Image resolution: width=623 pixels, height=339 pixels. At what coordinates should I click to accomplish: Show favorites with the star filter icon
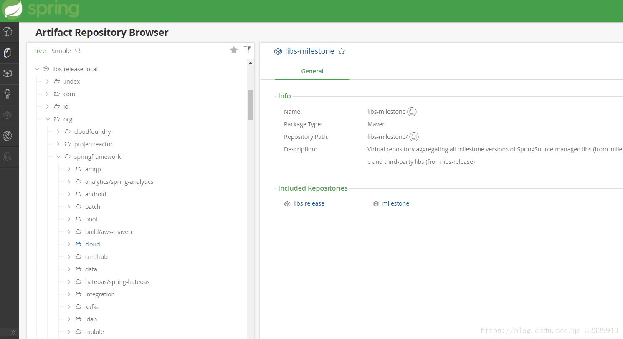[x=234, y=50]
